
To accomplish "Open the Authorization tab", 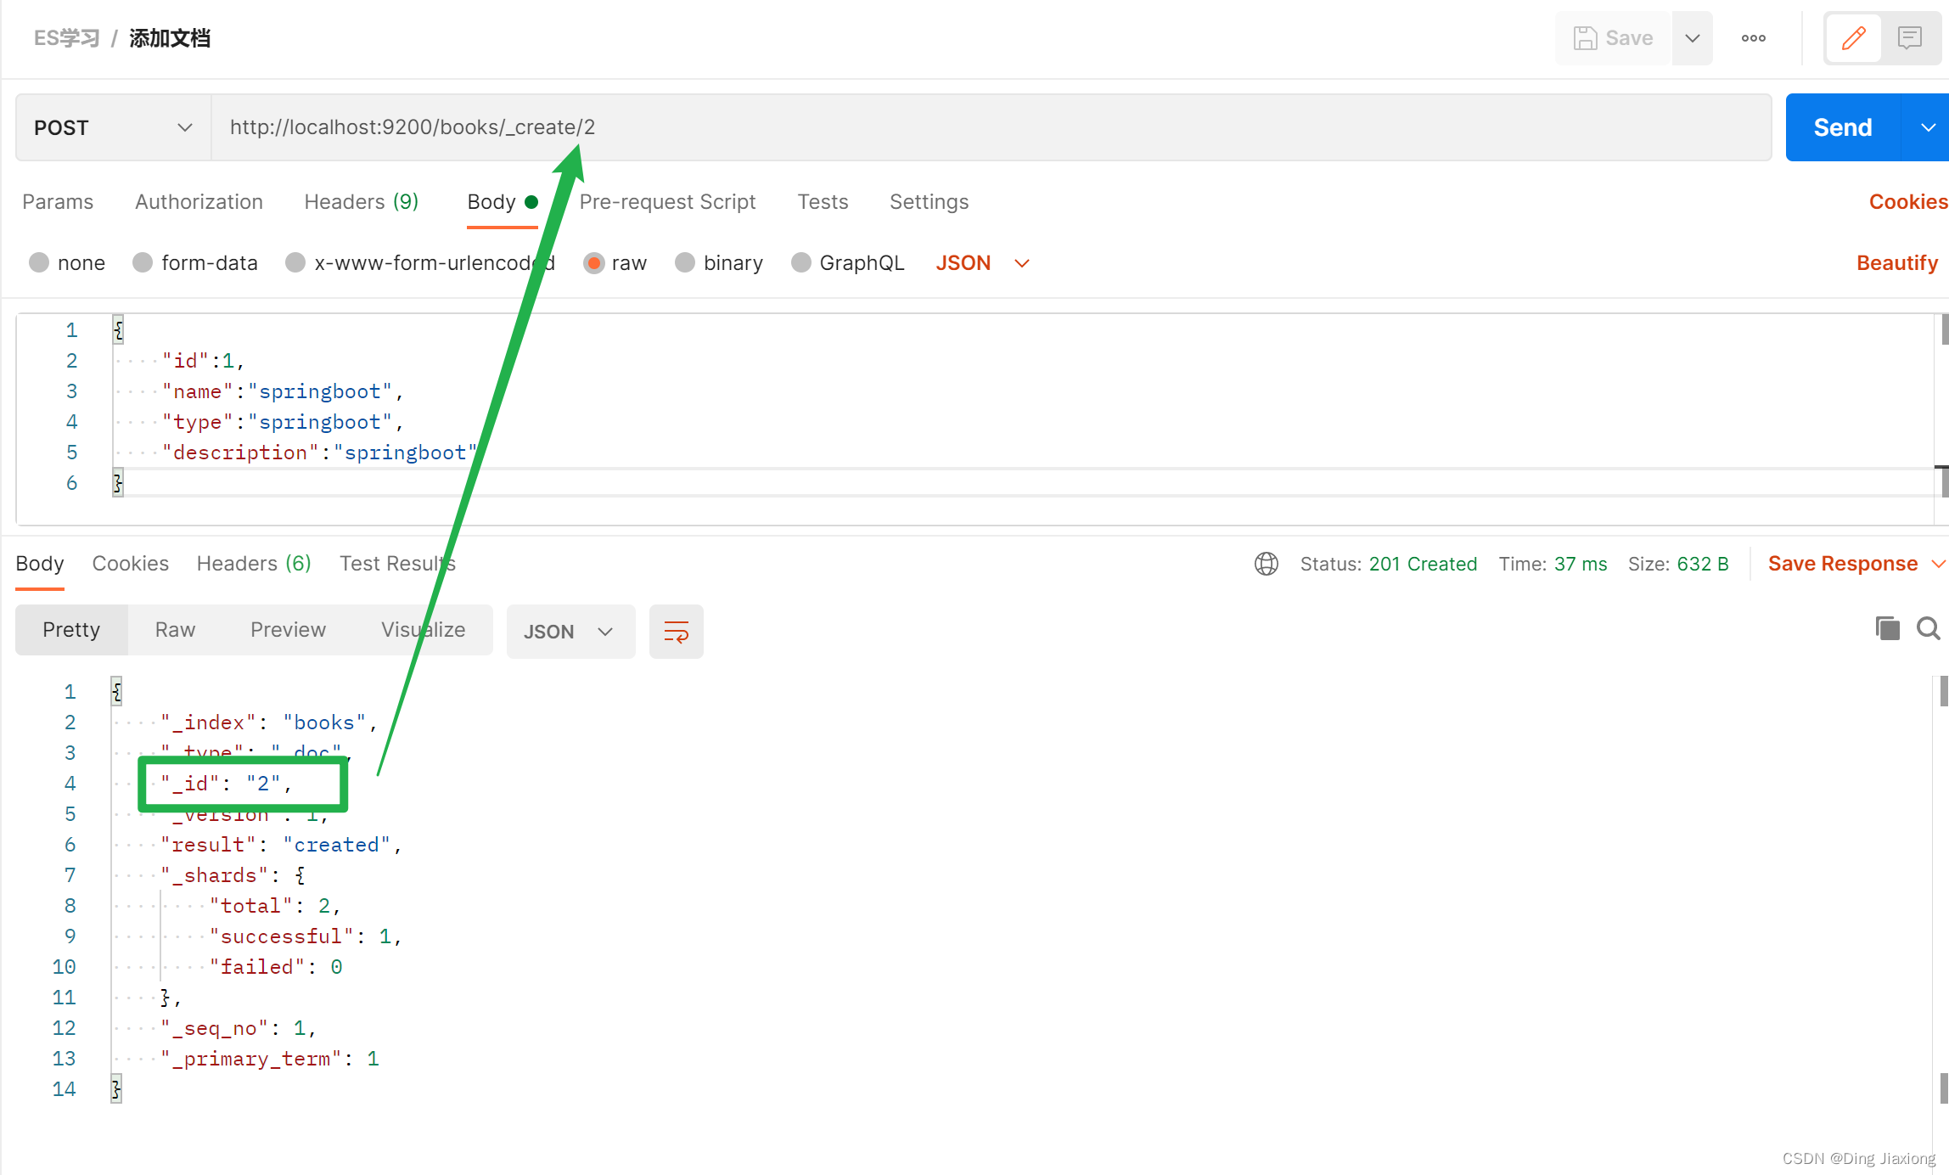I will (x=199, y=202).
